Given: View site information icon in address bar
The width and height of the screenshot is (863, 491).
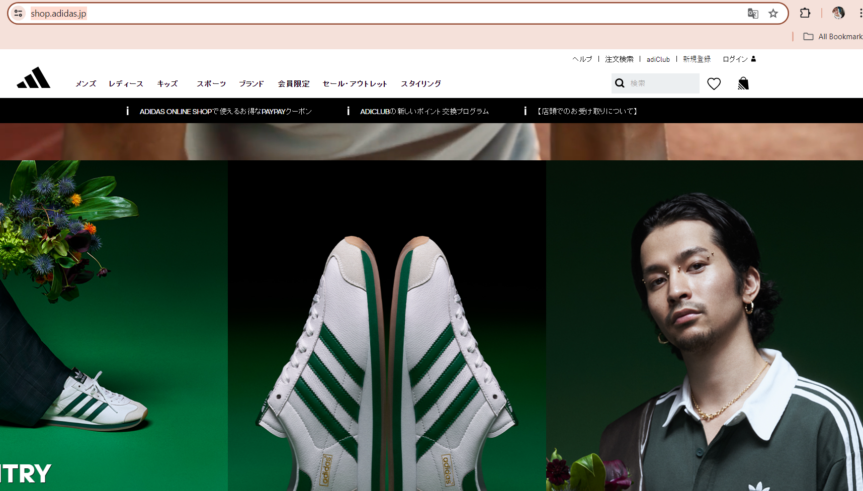Looking at the screenshot, I should (x=19, y=14).
